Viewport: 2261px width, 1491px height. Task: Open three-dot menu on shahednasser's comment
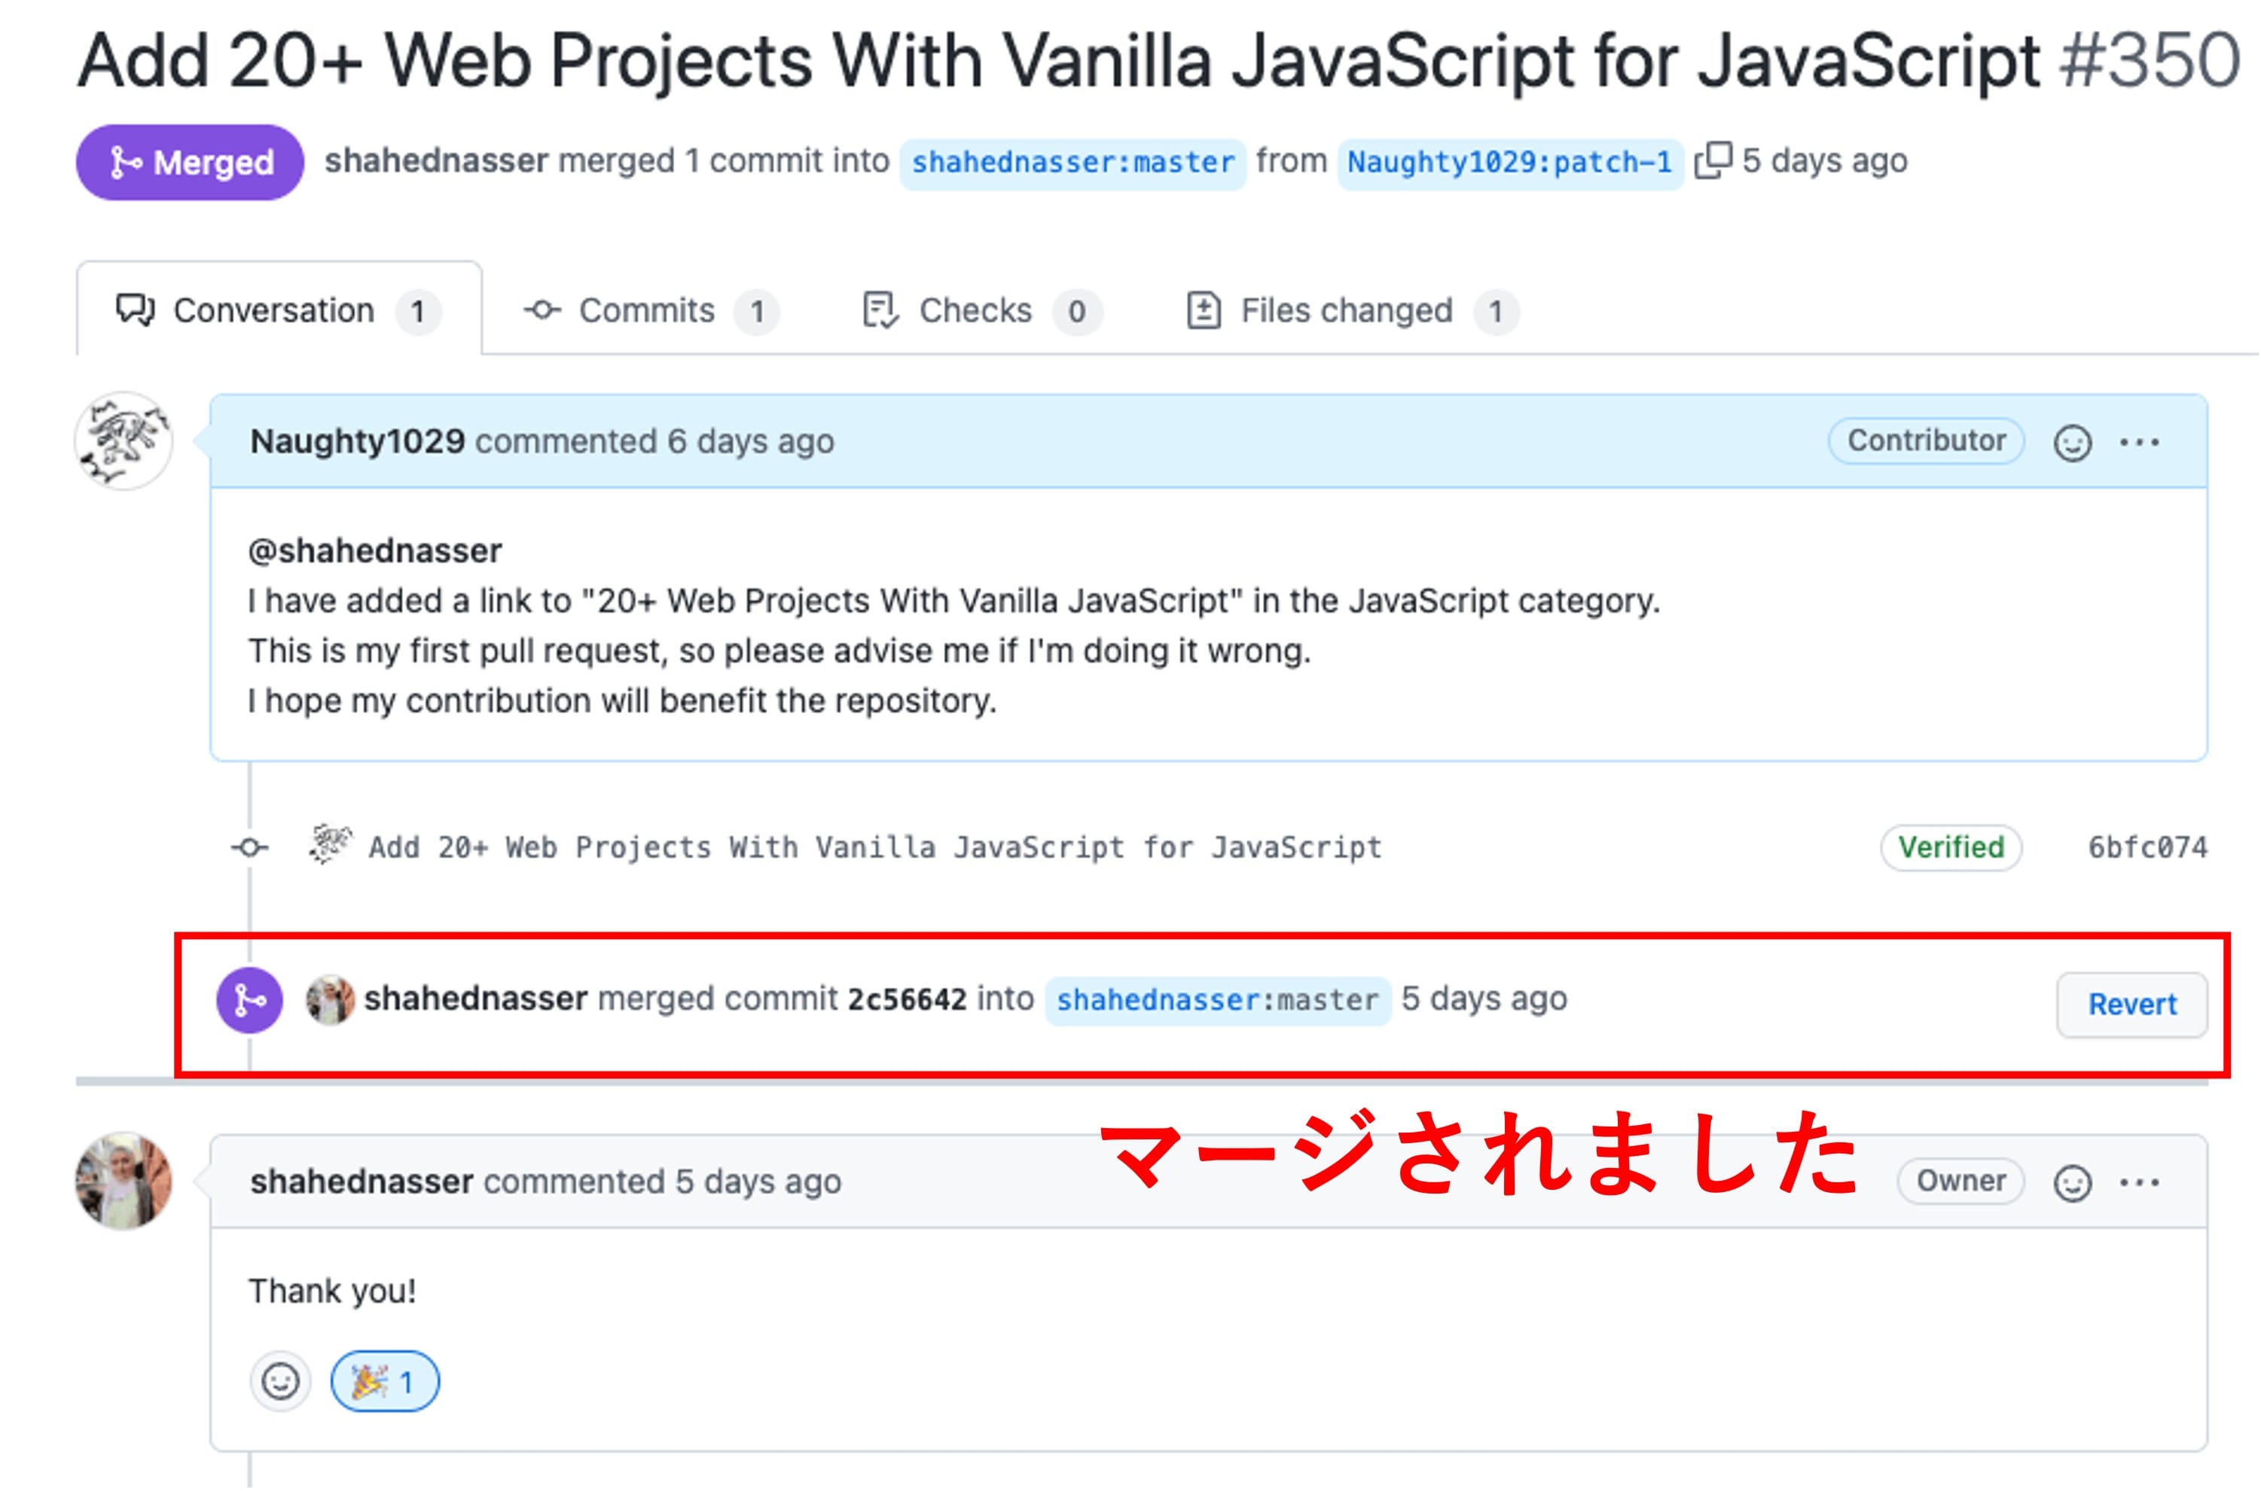2139,1183
